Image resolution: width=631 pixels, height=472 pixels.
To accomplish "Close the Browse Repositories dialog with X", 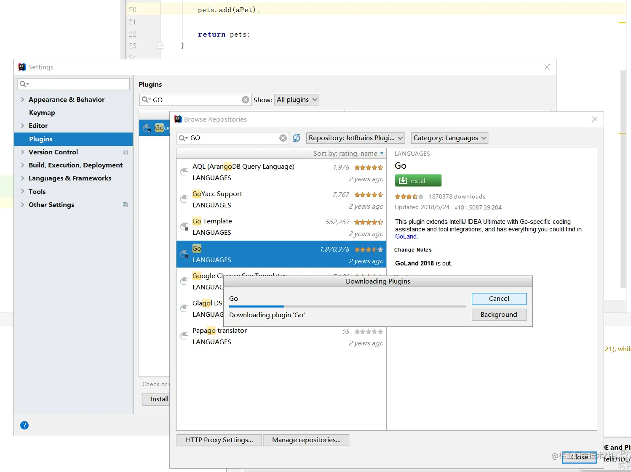I will point(595,119).
